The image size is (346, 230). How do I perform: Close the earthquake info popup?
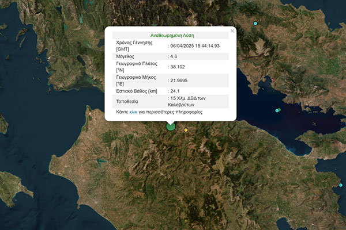click(x=232, y=30)
